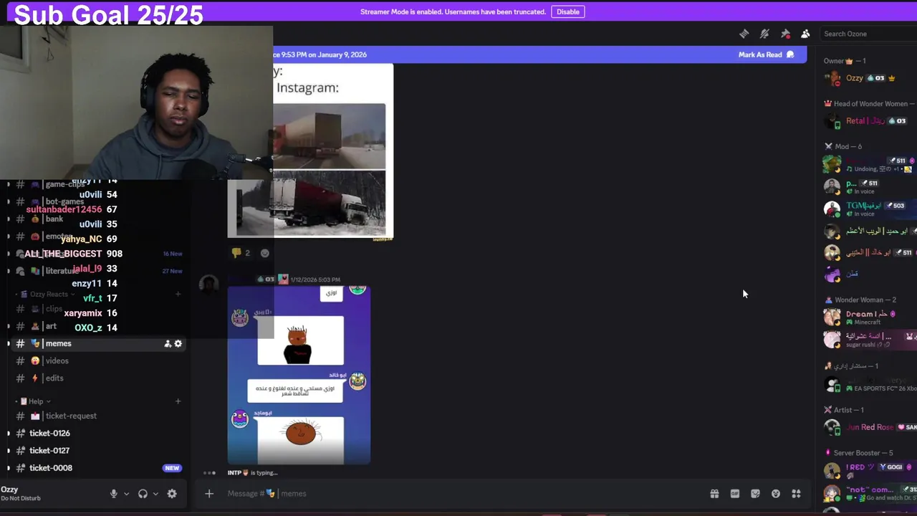Select the bot-games channel
Screen dimensions: 917x516
click(97, 201)
